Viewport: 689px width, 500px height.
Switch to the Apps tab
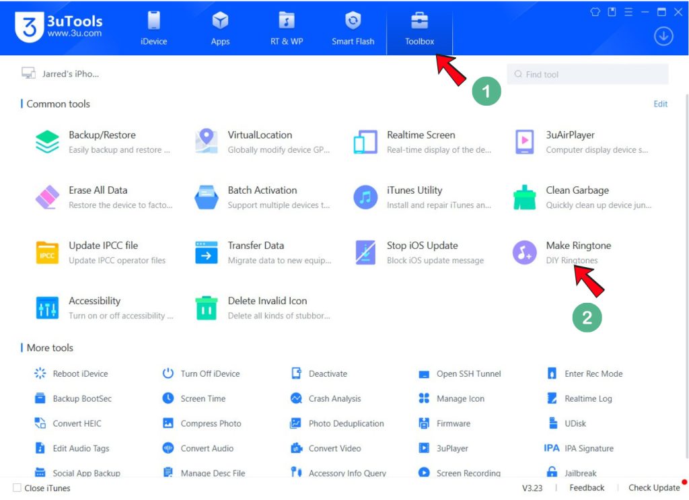220,28
